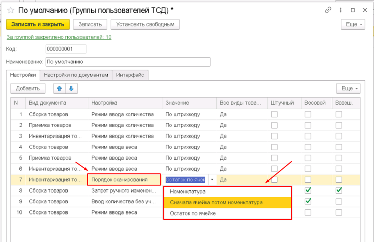Open the top Еще dropdown menu

click(x=353, y=24)
